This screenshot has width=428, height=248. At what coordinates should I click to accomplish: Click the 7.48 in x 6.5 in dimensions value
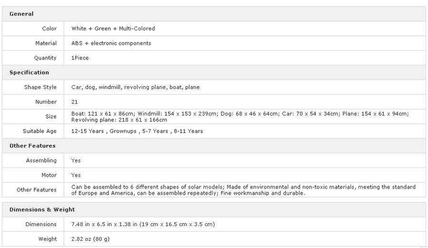click(x=143, y=224)
